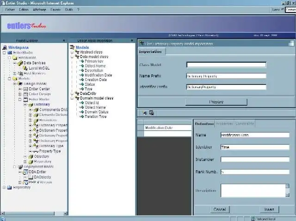Click inside the Description text area
The width and height of the screenshot is (296, 221).
(253, 191)
